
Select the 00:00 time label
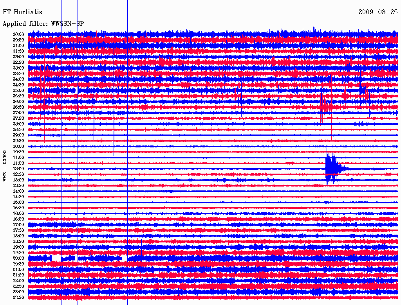(18, 34)
